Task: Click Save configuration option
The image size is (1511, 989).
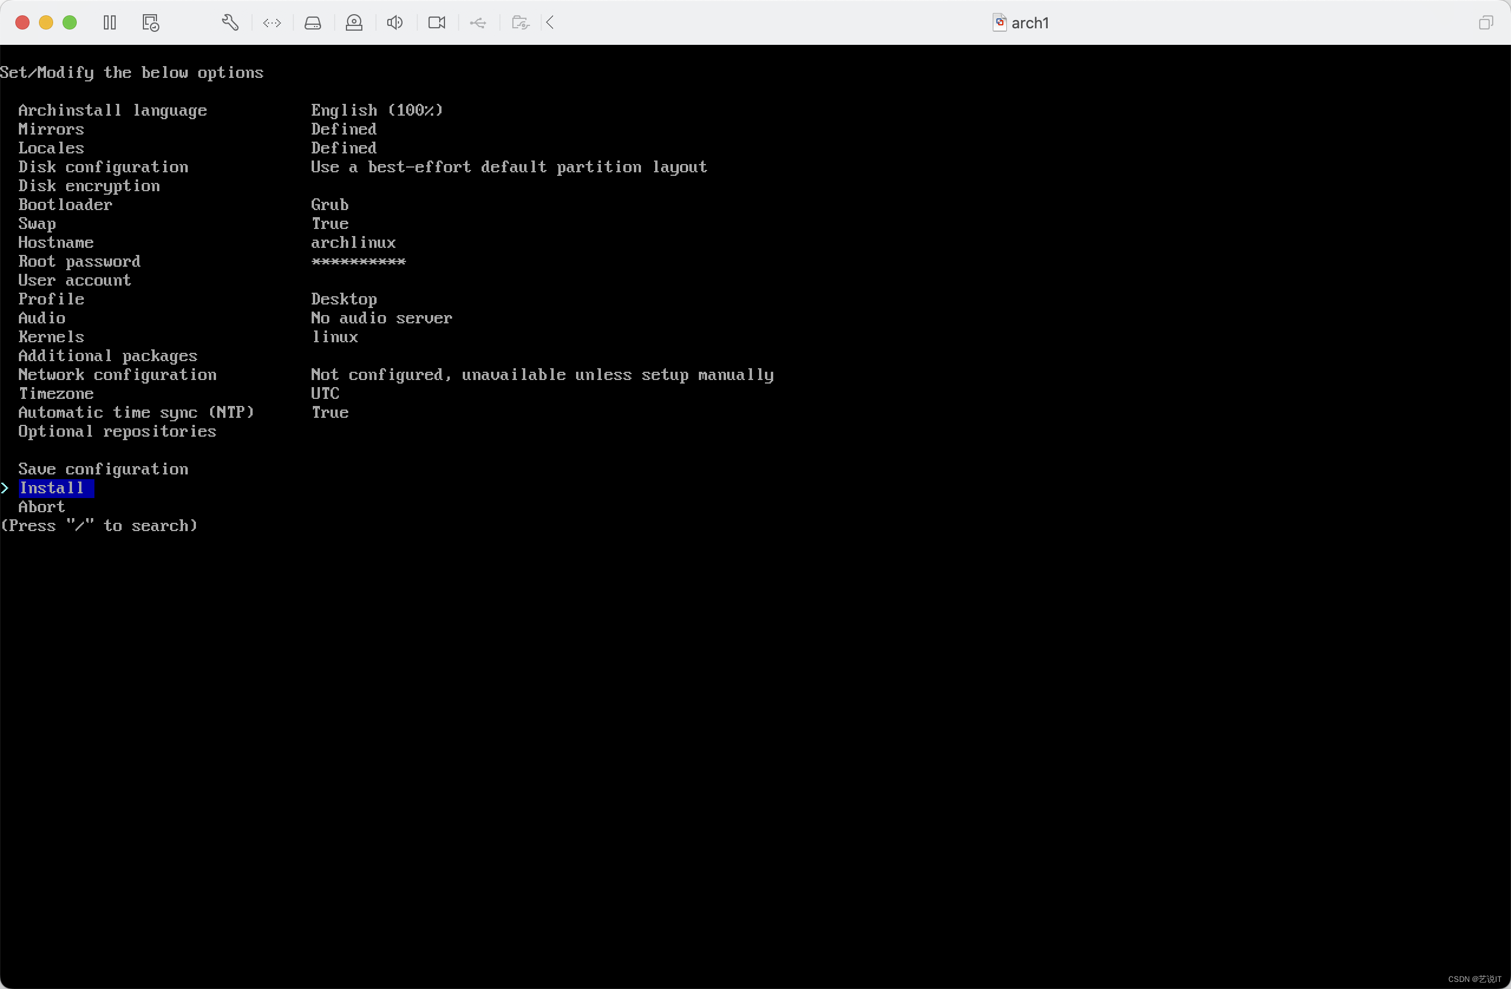Action: click(103, 469)
